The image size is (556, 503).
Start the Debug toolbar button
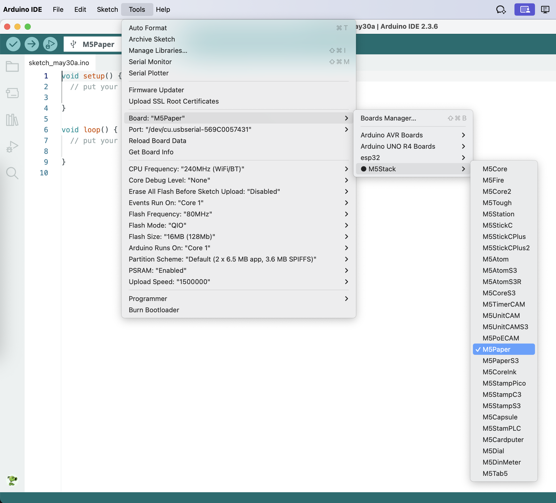point(50,44)
